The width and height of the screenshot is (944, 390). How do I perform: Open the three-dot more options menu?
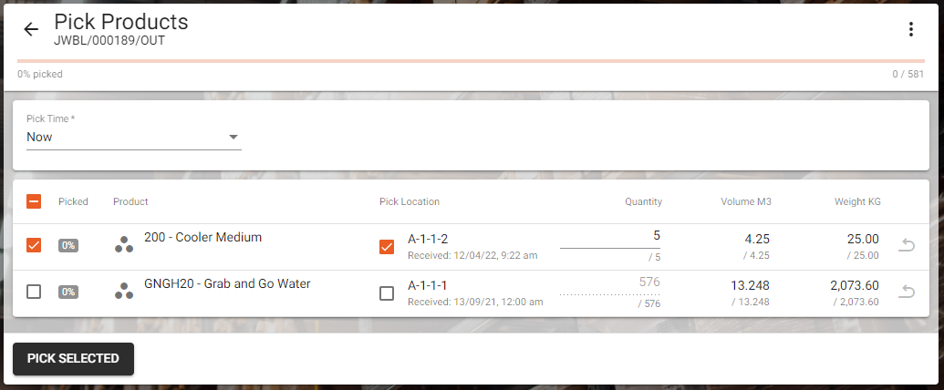pos(910,29)
